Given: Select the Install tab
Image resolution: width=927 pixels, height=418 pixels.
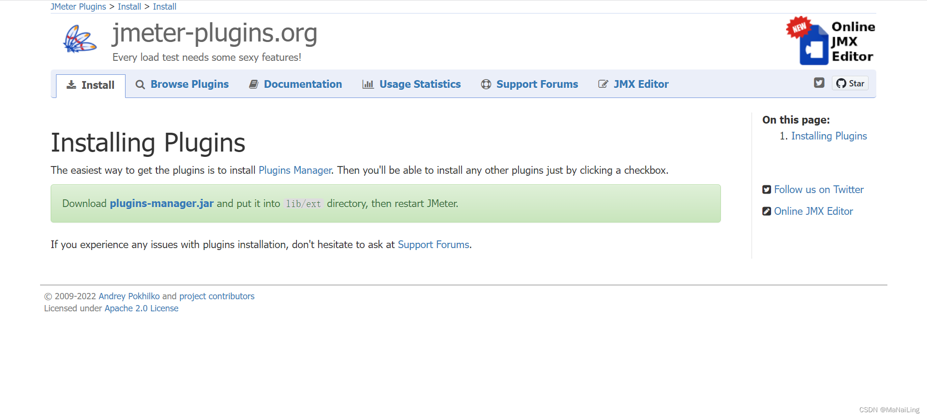Looking at the screenshot, I should click(91, 85).
